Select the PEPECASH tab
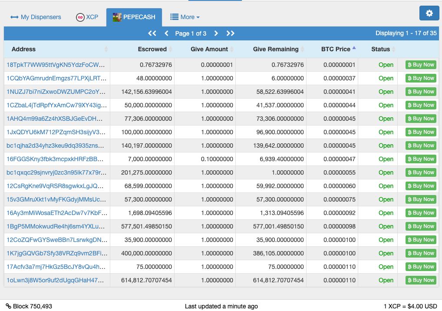 click(x=134, y=17)
